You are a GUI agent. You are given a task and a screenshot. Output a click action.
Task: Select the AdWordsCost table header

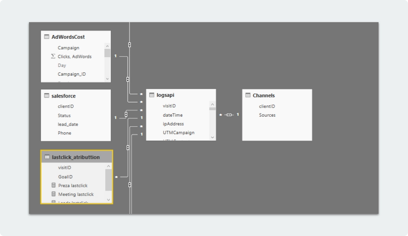[76, 37]
